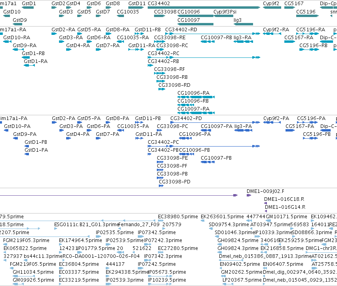337x286 pixels.
Task: Open EST IP10239.5prime
Action: coord(167,280)
